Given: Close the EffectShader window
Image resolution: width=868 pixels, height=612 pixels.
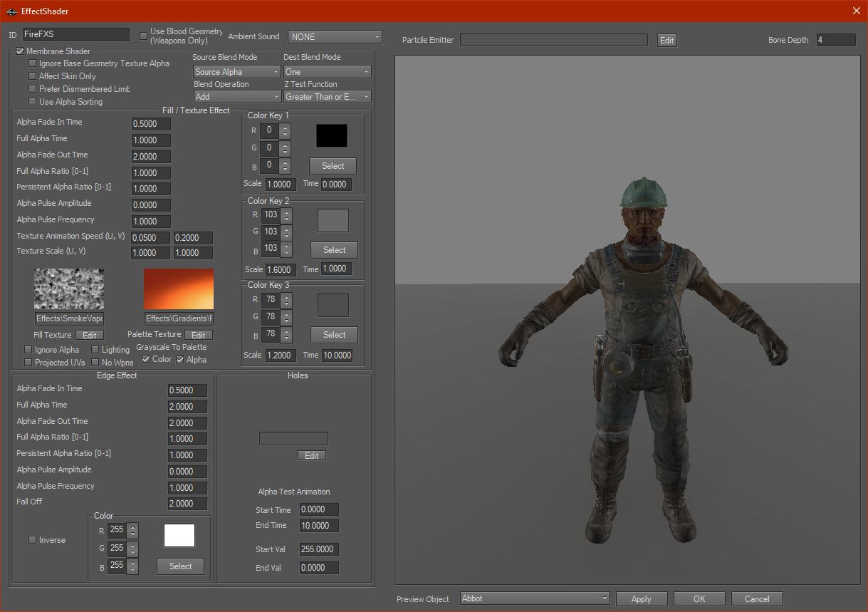Looking at the screenshot, I should tap(856, 11).
